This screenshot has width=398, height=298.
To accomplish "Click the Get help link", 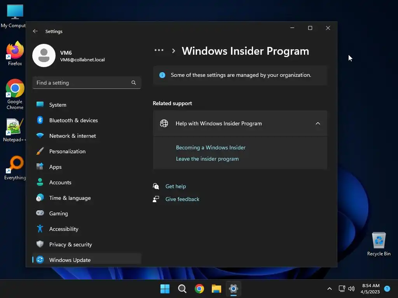I will pyautogui.click(x=176, y=186).
